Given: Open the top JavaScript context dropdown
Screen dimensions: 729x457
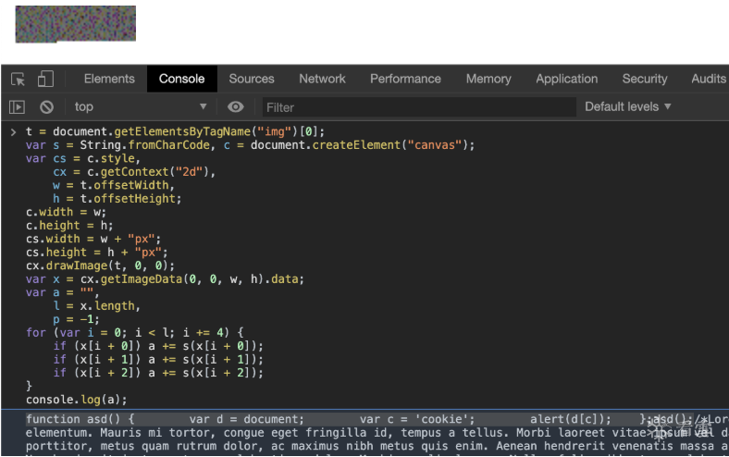Looking at the screenshot, I should pyautogui.click(x=141, y=107).
